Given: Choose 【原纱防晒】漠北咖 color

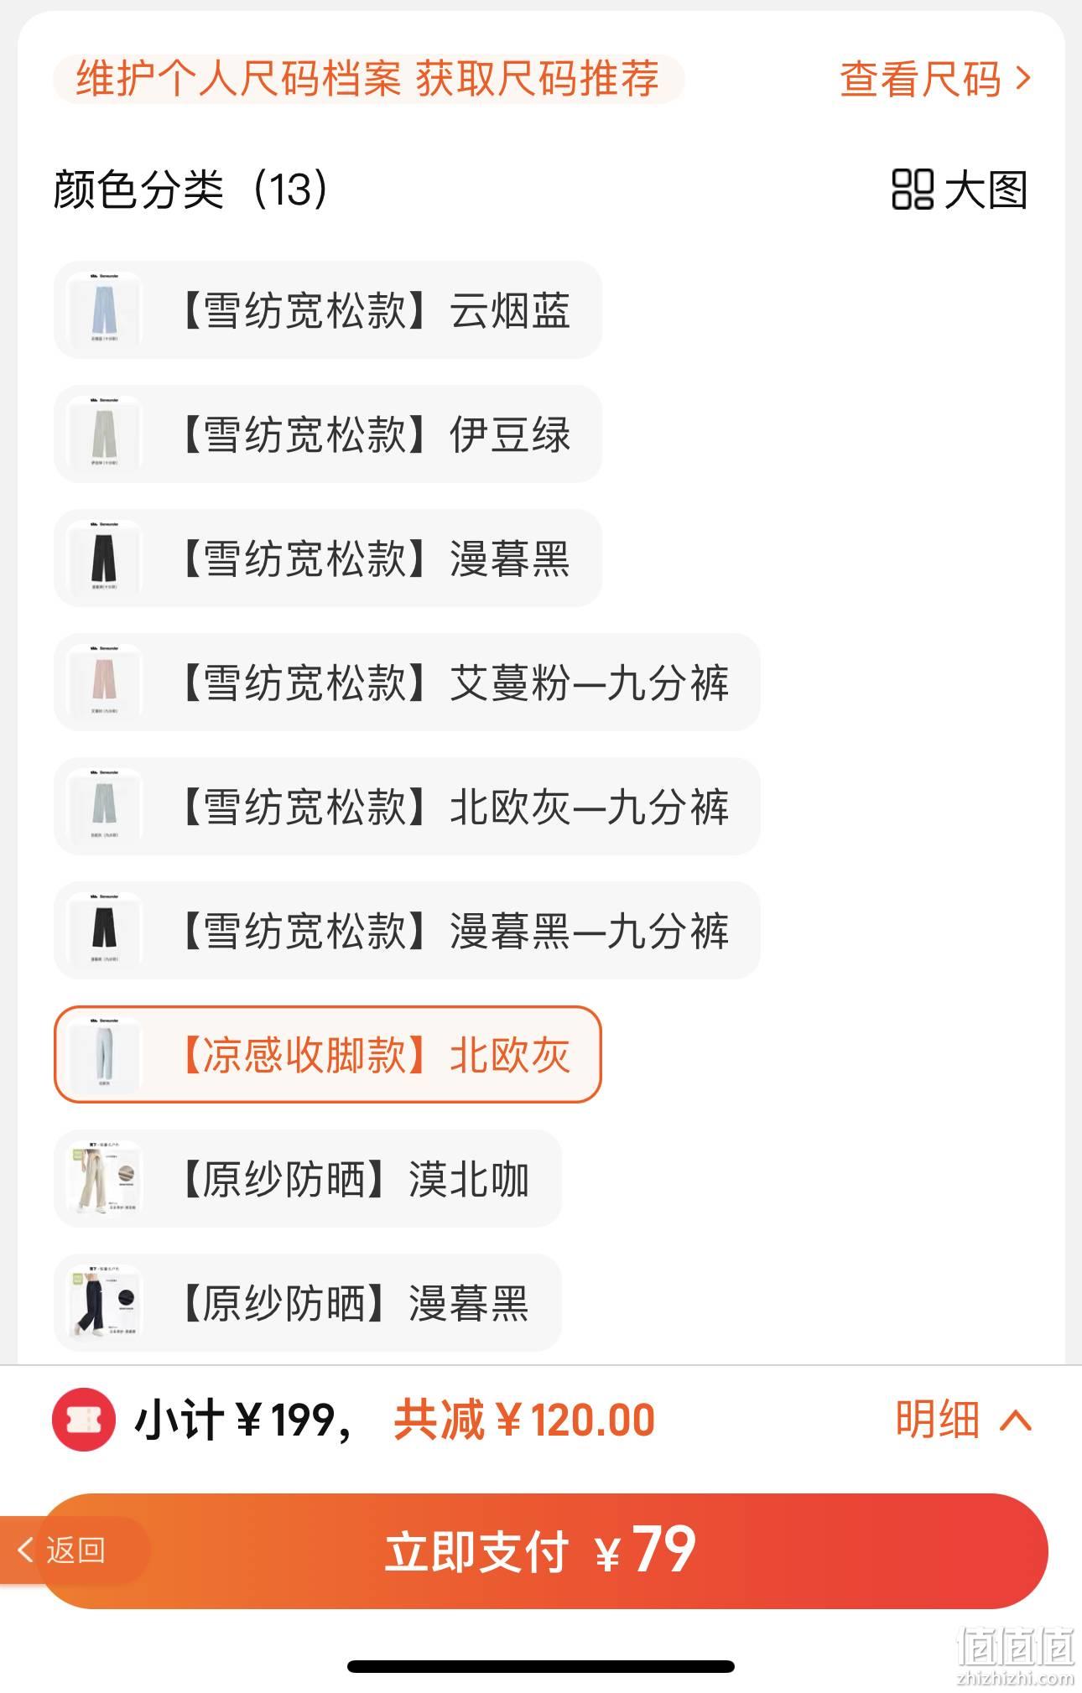Looking at the screenshot, I should 308,1179.
